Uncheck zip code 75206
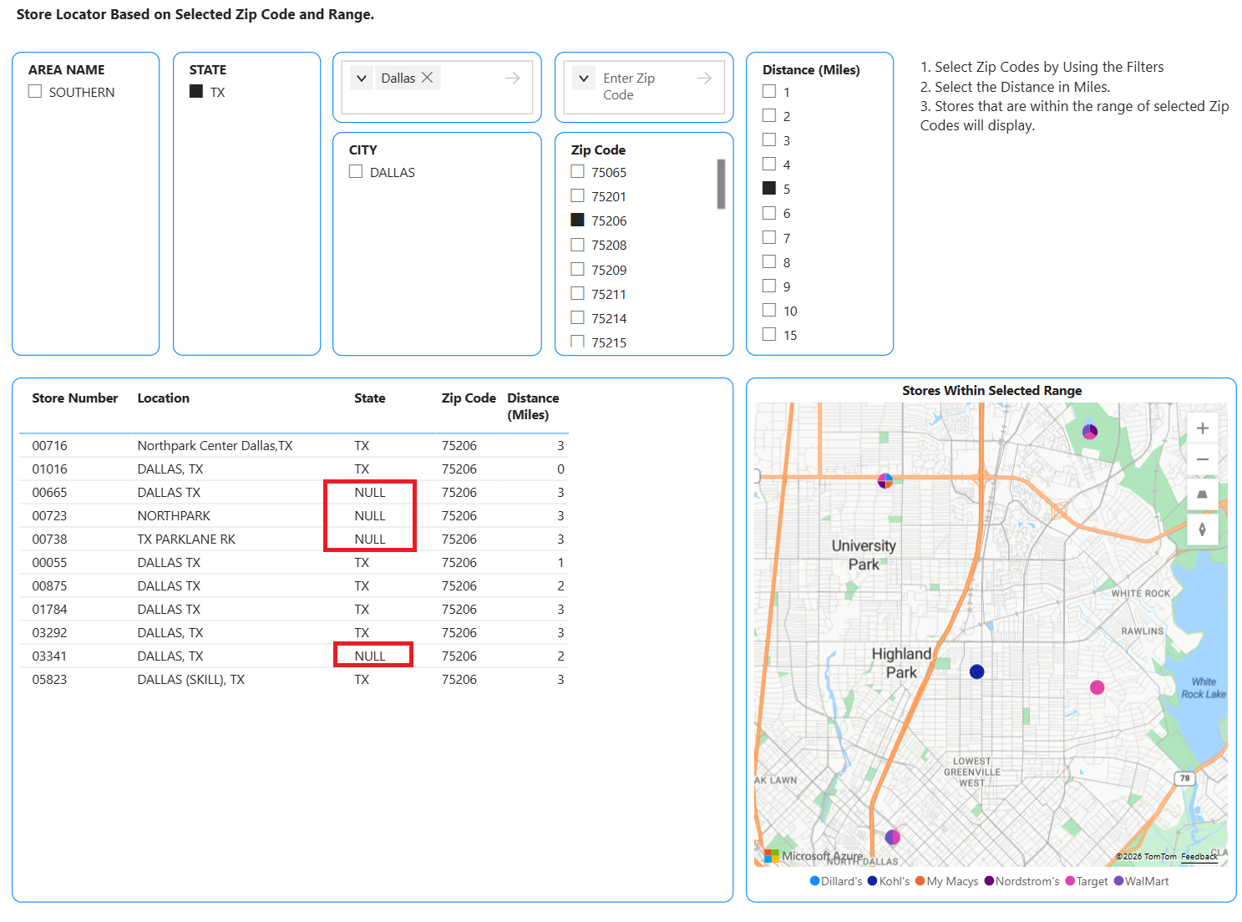The width and height of the screenshot is (1242, 922). pyautogui.click(x=577, y=220)
